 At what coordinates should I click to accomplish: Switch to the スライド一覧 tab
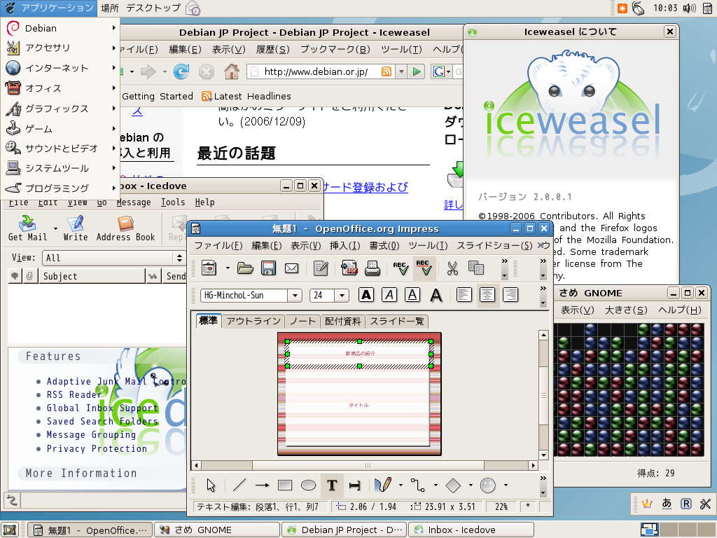click(397, 321)
